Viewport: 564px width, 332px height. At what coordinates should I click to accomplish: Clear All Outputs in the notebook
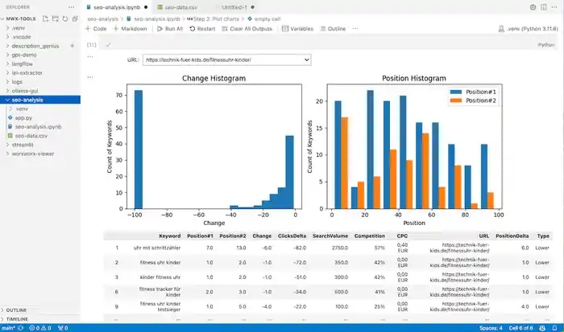point(247,29)
